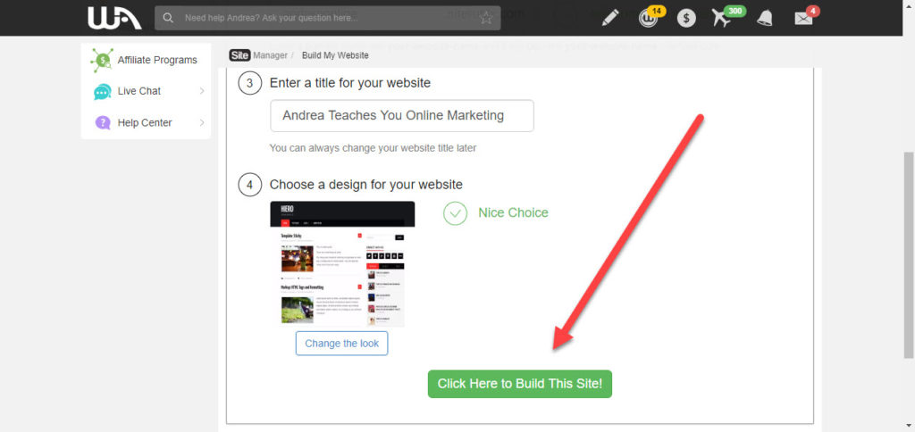Expand the Live Chat chevron
This screenshot has height=432, width=915.
coord(202,91)
